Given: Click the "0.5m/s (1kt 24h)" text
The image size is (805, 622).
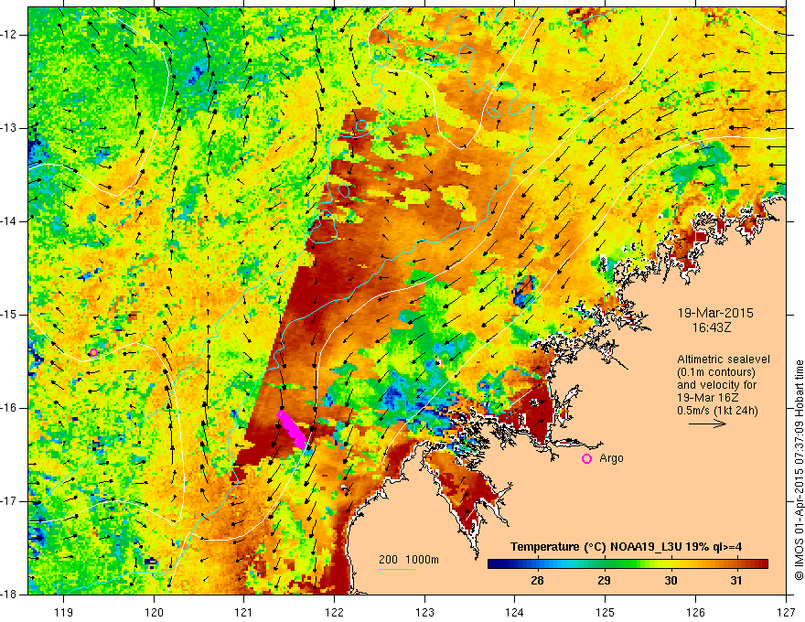Looking at the screenshot, I should click(718, 411).
